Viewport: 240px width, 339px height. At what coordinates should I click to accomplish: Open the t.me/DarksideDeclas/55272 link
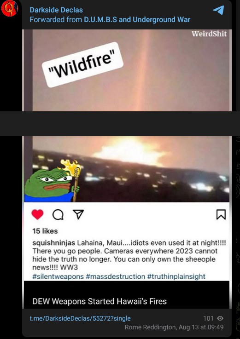pyautogui.click(x=80, y=318)
